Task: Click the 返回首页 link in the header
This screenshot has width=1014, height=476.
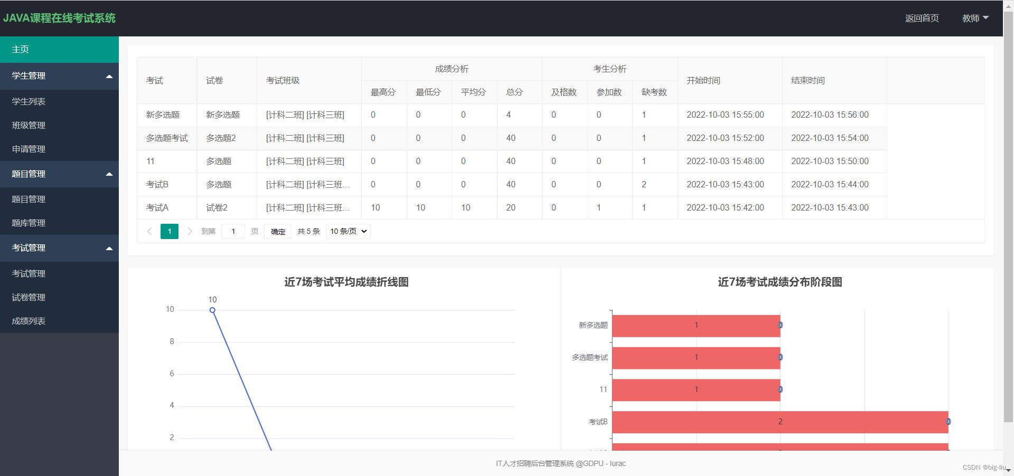Action: click(921, 17)
